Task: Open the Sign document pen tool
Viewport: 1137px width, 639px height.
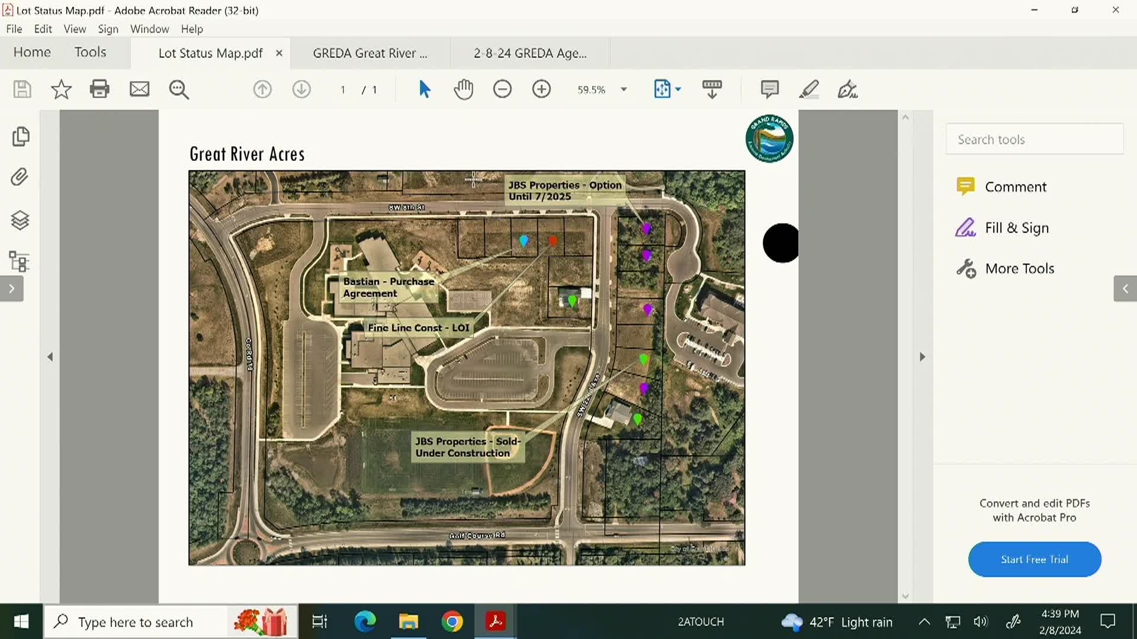Action: pos(847,89)
